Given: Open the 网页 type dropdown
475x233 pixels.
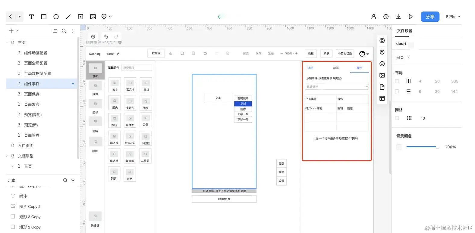Looking at the screenshot, I should pos(403,57).
